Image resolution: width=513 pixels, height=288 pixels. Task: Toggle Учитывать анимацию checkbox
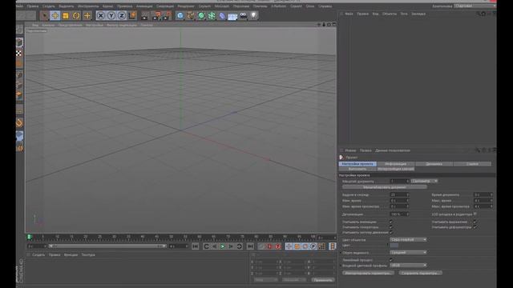click(390, 222)
